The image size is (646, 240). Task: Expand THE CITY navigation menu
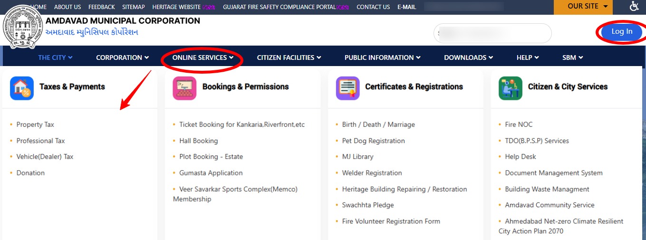(55, 58)
